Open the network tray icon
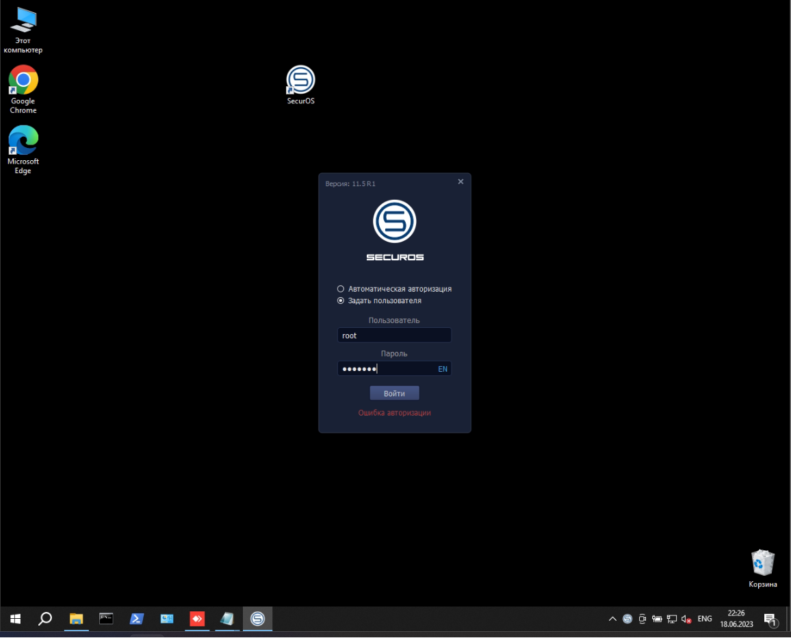Image resolution: width=791 pixels, height=638 pixels. click(x=672, y=619)
